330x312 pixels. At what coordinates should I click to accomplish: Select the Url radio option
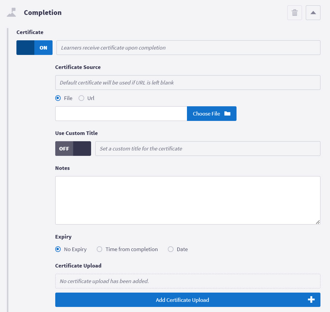[x=81, y=98]
